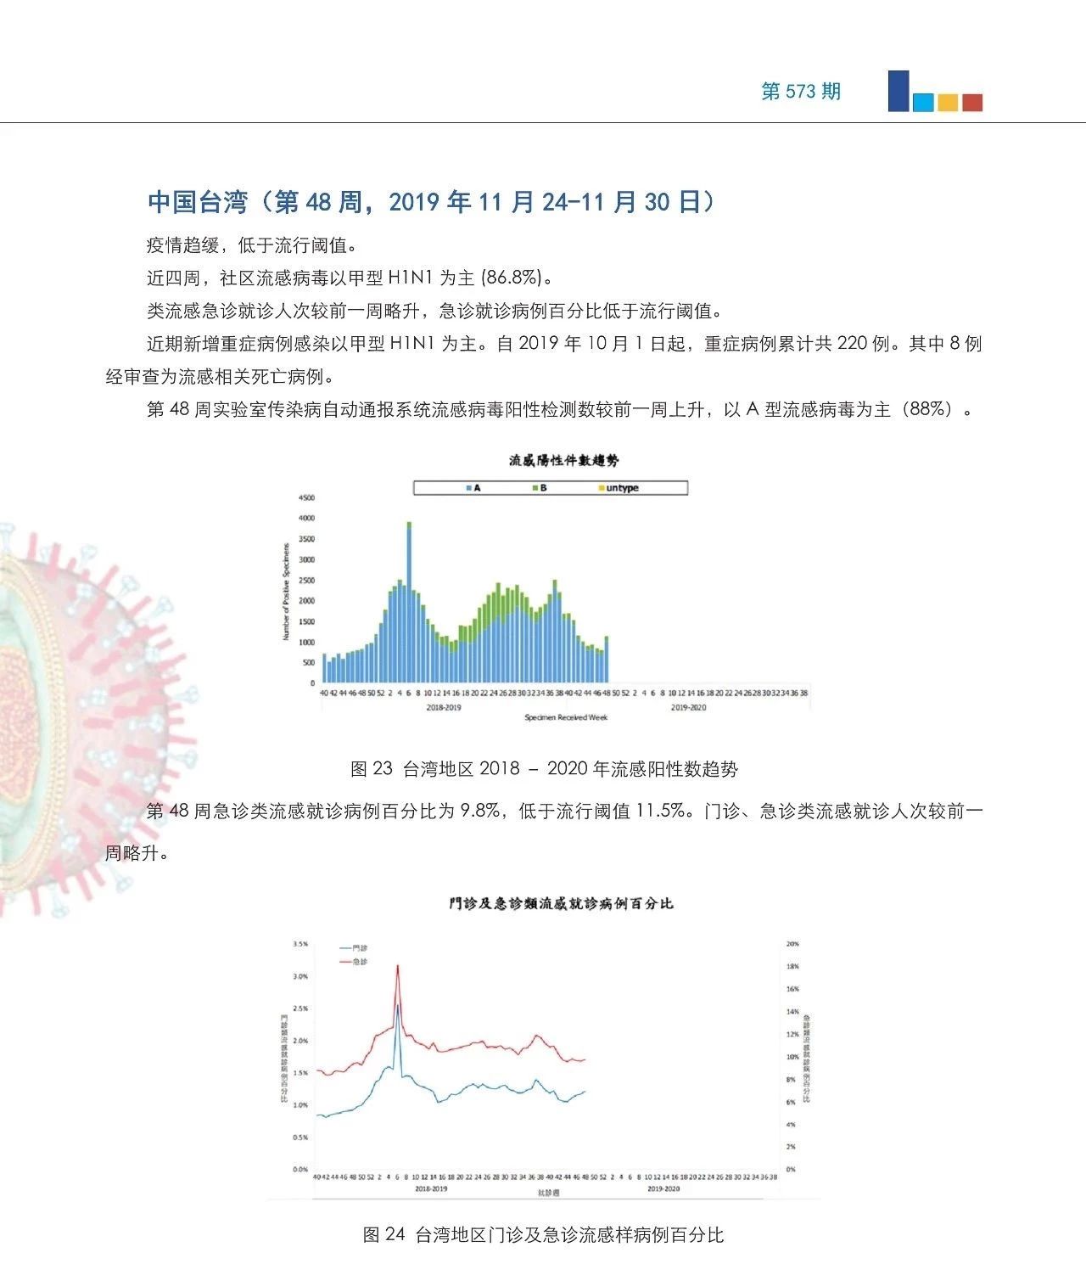Click the Specimen Received Week axis label
This screenshot has height=1275, width=1086.
pyautogui.click(x=566, y=717)
